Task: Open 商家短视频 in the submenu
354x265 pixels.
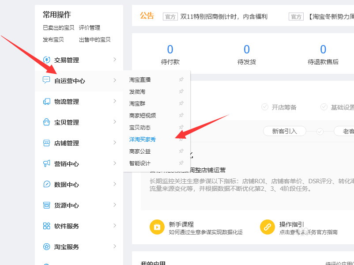Action: [x=143, y=116]
